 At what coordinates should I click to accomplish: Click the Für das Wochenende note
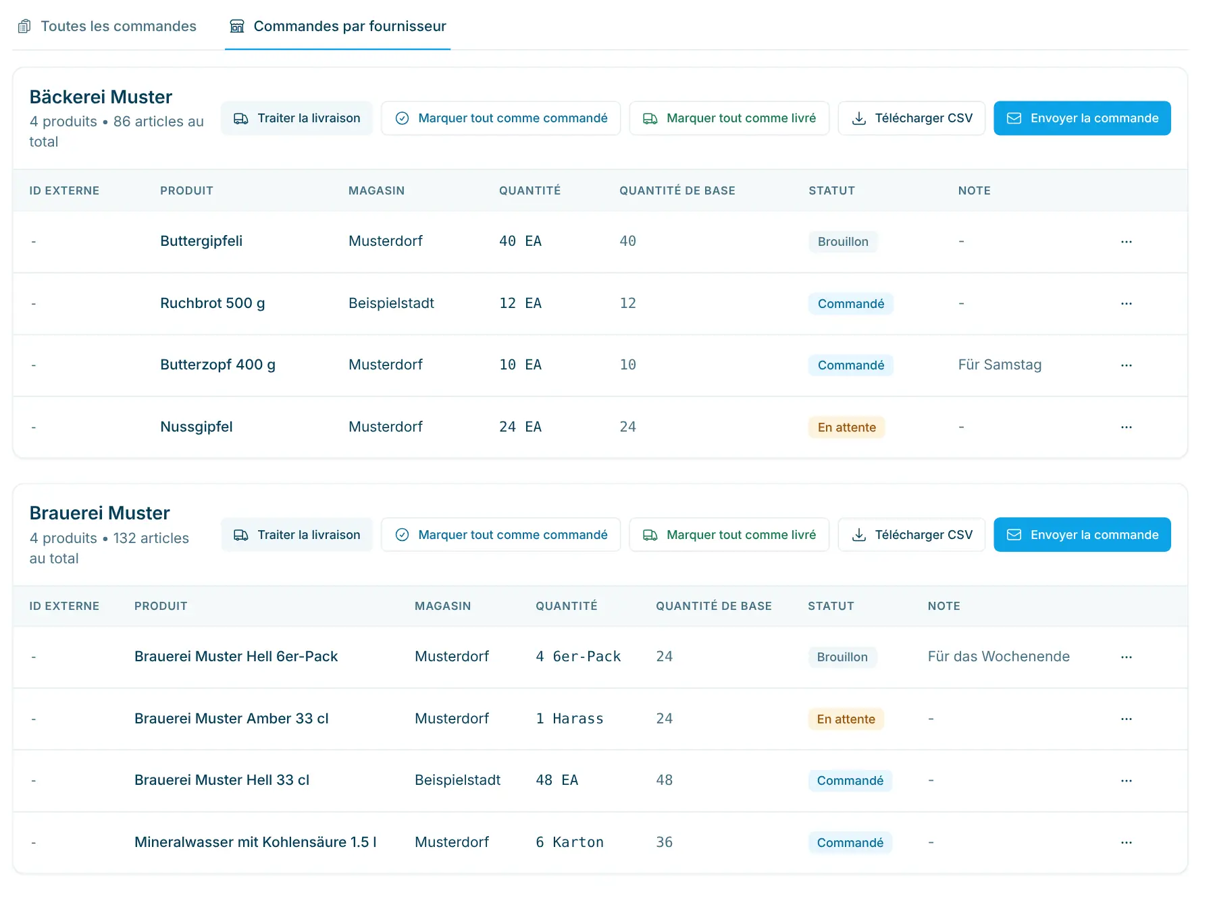(x=998, y=657)
